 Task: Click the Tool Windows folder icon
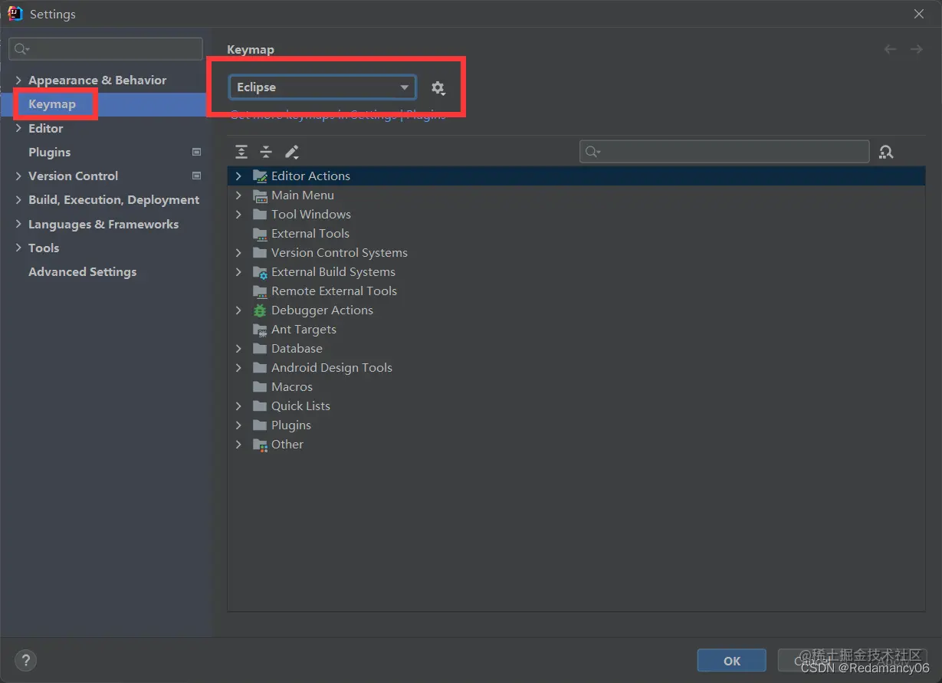[x=260, y=215]
